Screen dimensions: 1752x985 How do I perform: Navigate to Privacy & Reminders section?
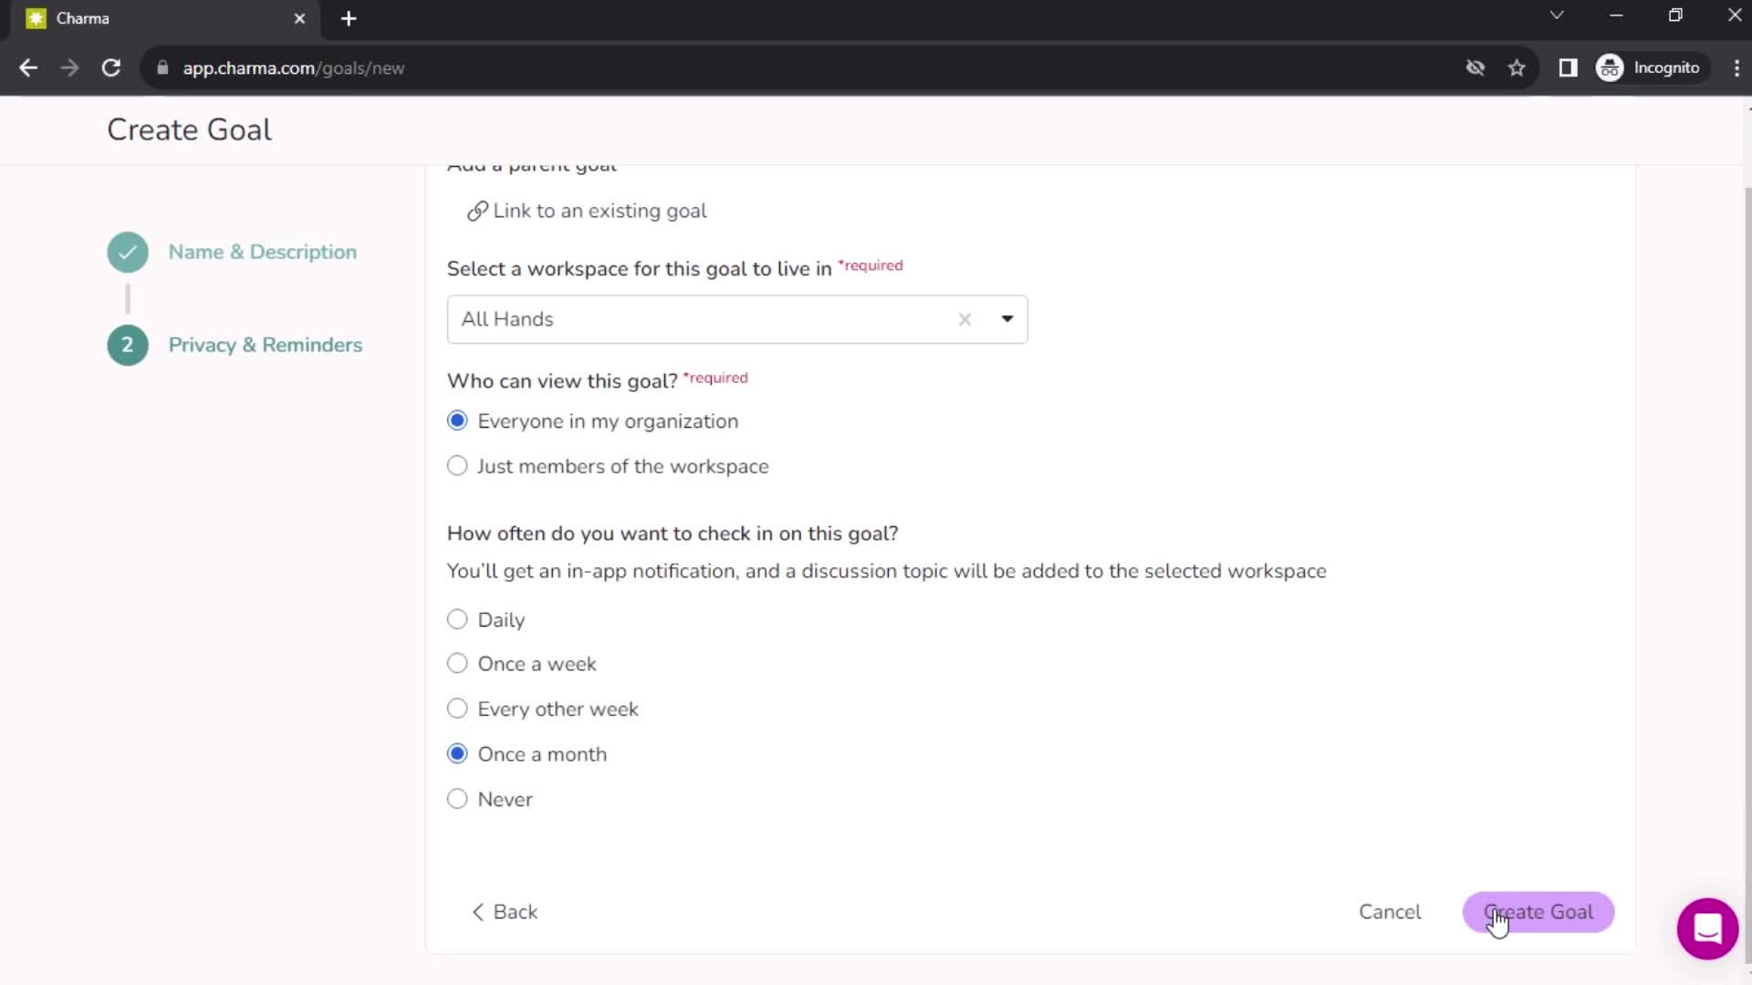[x=266, y=345]
